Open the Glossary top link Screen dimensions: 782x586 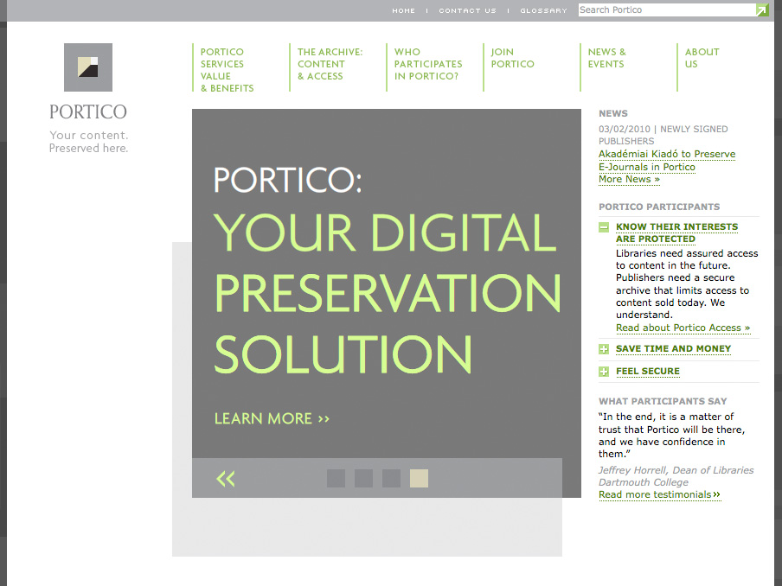543,10
